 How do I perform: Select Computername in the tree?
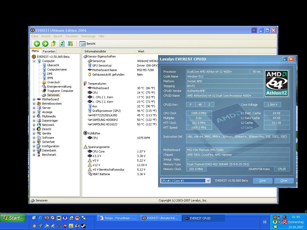coord(57,69)
